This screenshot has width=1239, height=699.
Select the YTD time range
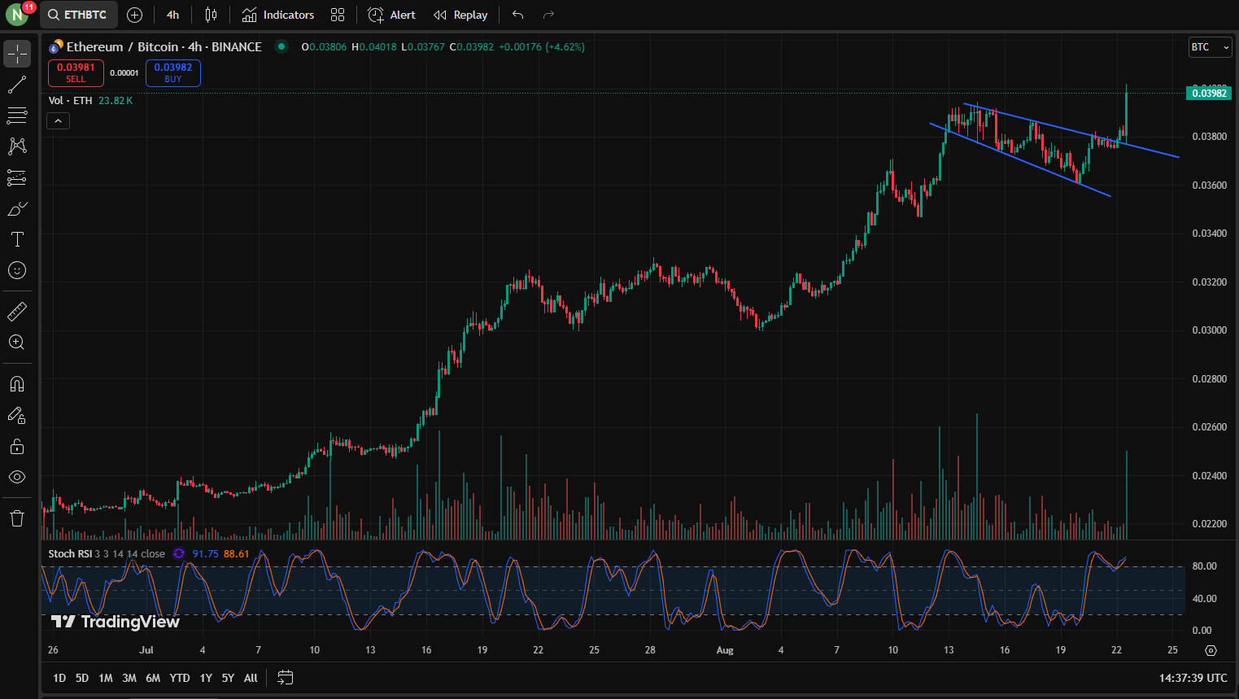click(x=179, y=678)
